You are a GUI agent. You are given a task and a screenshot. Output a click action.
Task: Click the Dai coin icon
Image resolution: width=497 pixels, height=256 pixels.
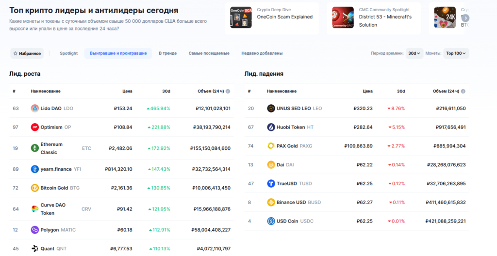[271, 165]
